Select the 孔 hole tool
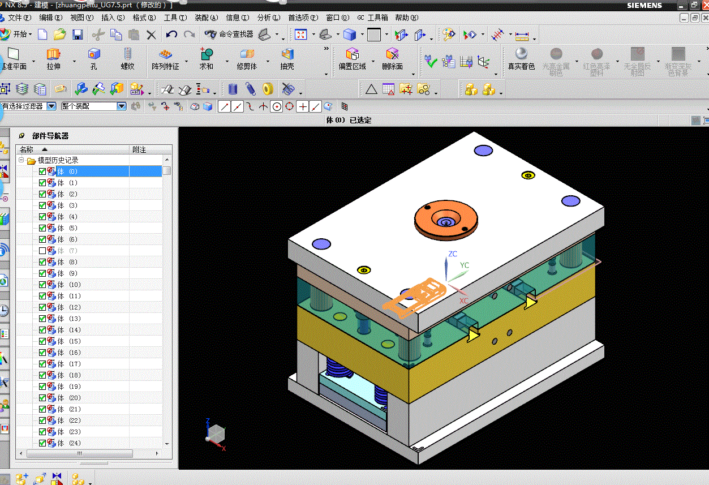709x485 pixels. click(94, 59)
